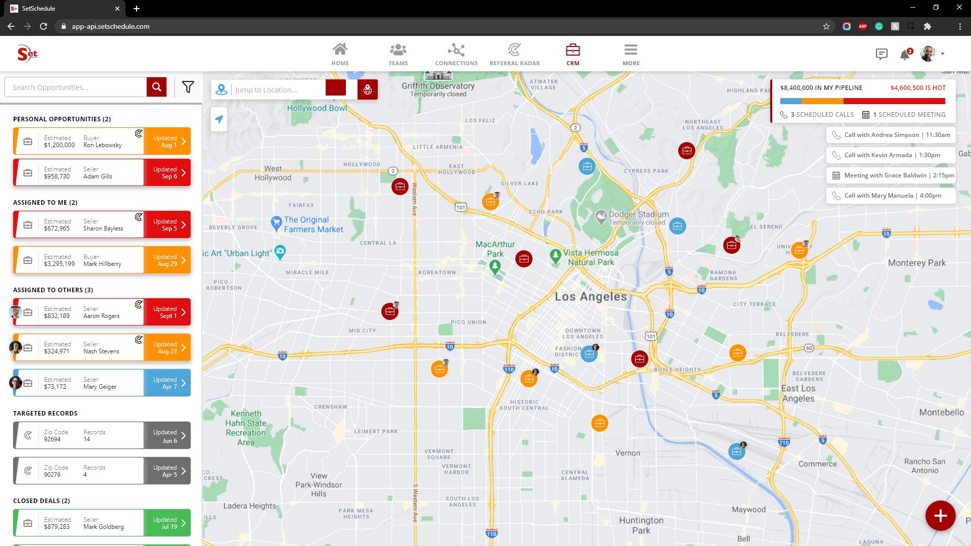Expand Aaron Rogers opportunity chevron
The width and height of the screenshot is (971, 546).
[184, 312]
